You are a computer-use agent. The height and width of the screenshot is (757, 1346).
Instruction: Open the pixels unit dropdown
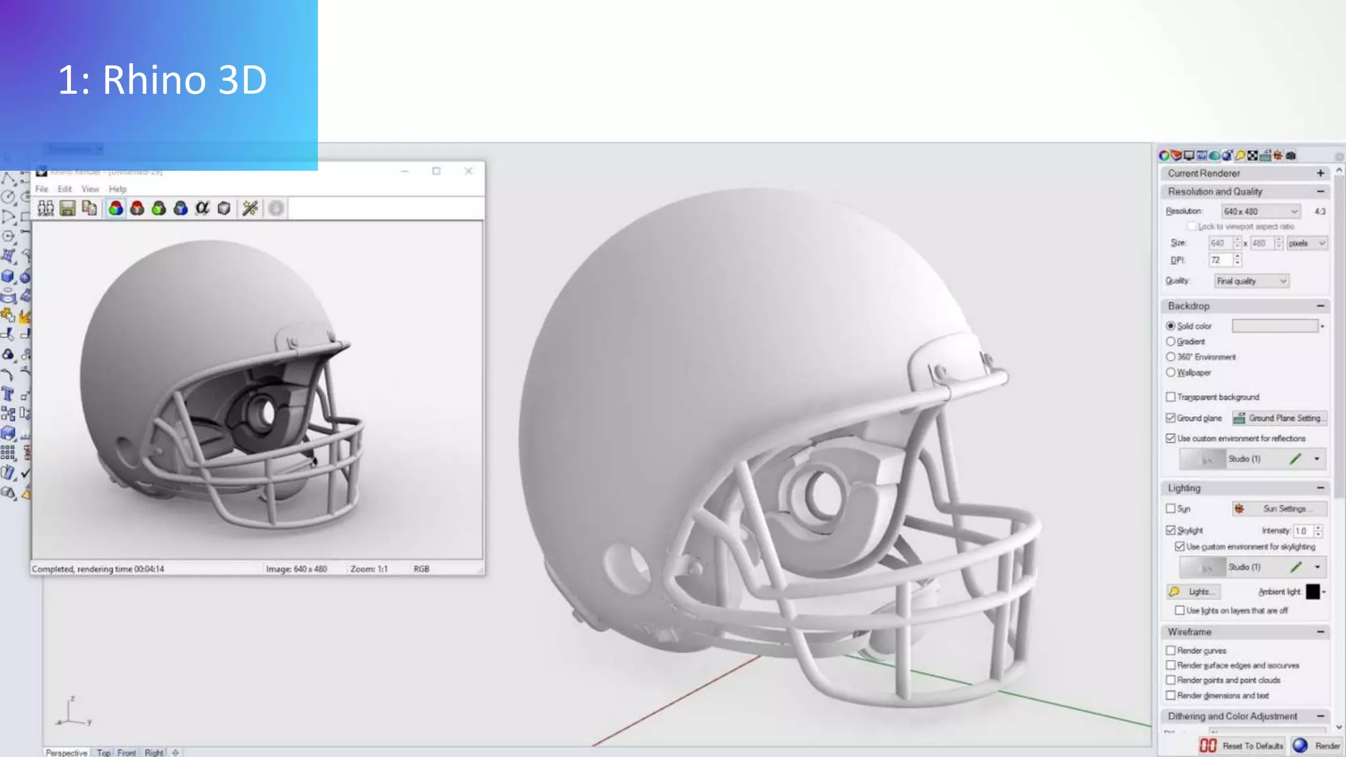[x=1307, y=243]
